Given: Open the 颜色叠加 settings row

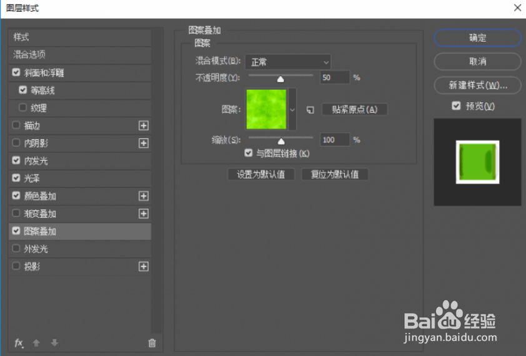Looking at the screenshot, I should 80,196.
